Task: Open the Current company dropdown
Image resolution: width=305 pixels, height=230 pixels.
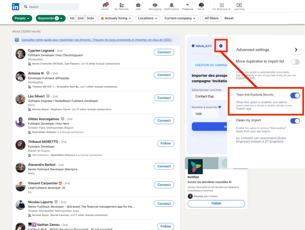Action: [x=180, y=18]
